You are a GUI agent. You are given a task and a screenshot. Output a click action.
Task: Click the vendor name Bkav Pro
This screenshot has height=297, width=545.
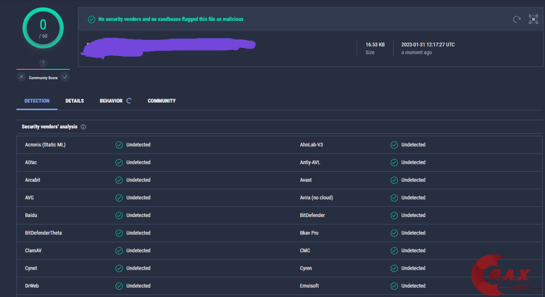point(309,233)
